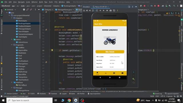Click emulator toolbar back triangle icon
This screenshot has width=183, height=103.
point(100,11)
